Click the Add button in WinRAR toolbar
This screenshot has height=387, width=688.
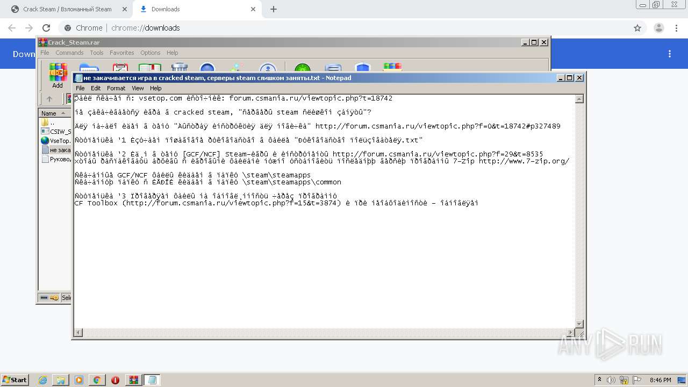(58, 74)
